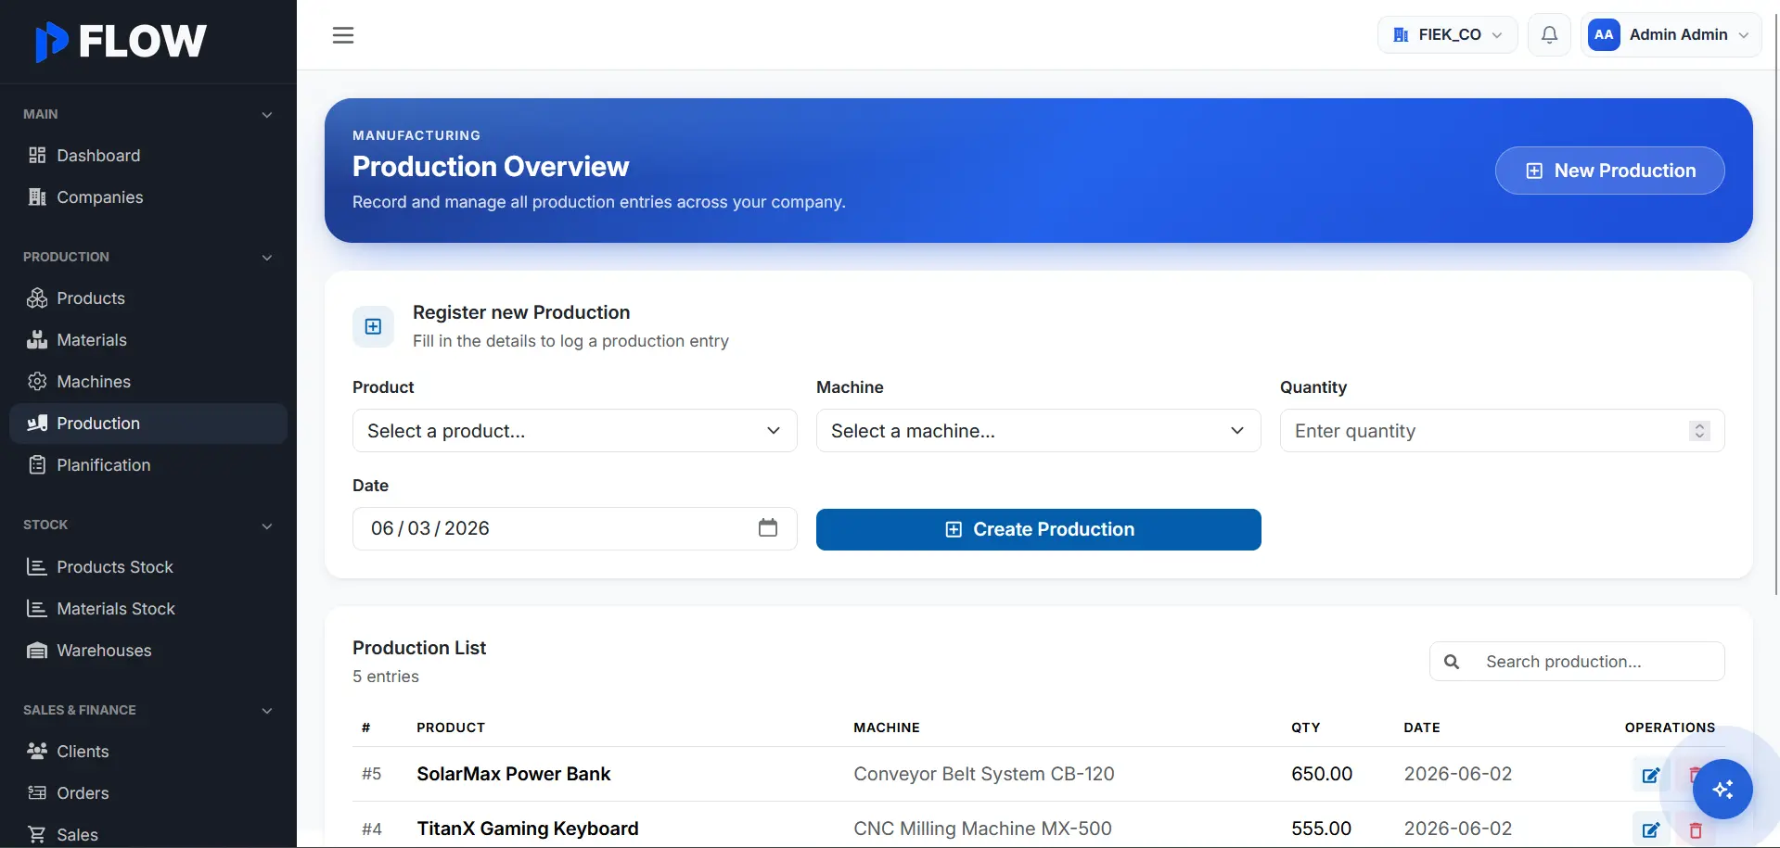This screenshot has height=848, width=1780.
Task: Click the Dashboard grid icon
Action: coord(37,155)
